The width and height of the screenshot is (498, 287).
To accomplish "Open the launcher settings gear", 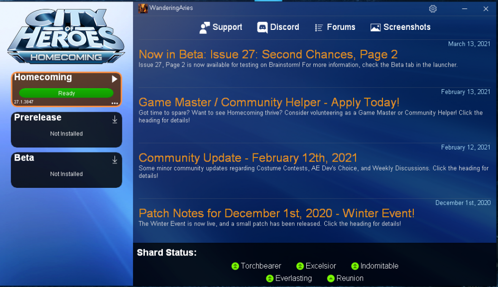I will (432, 8).
